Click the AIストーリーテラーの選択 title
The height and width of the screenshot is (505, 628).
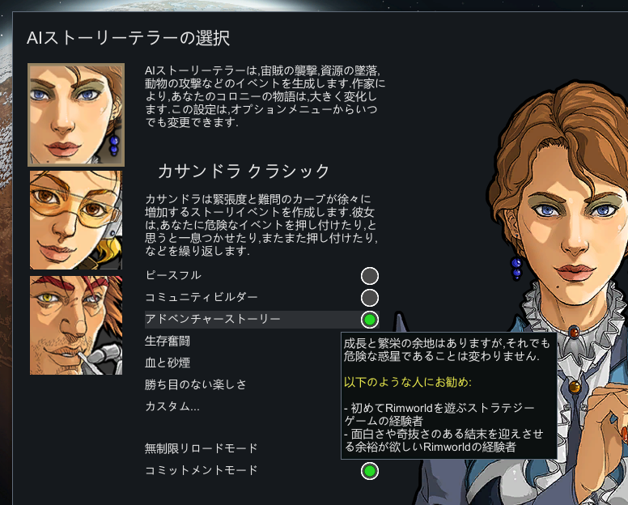click(128, 39)
